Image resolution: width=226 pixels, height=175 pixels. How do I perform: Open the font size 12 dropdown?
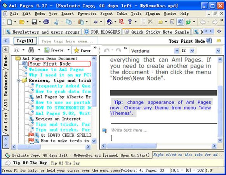[x=192, y=51]
